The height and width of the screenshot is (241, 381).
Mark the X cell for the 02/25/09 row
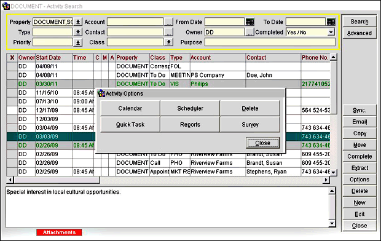click(12, 172)
